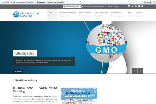Click Turn off for: Spanish button
156x104 pixels.
pos(55,2)
